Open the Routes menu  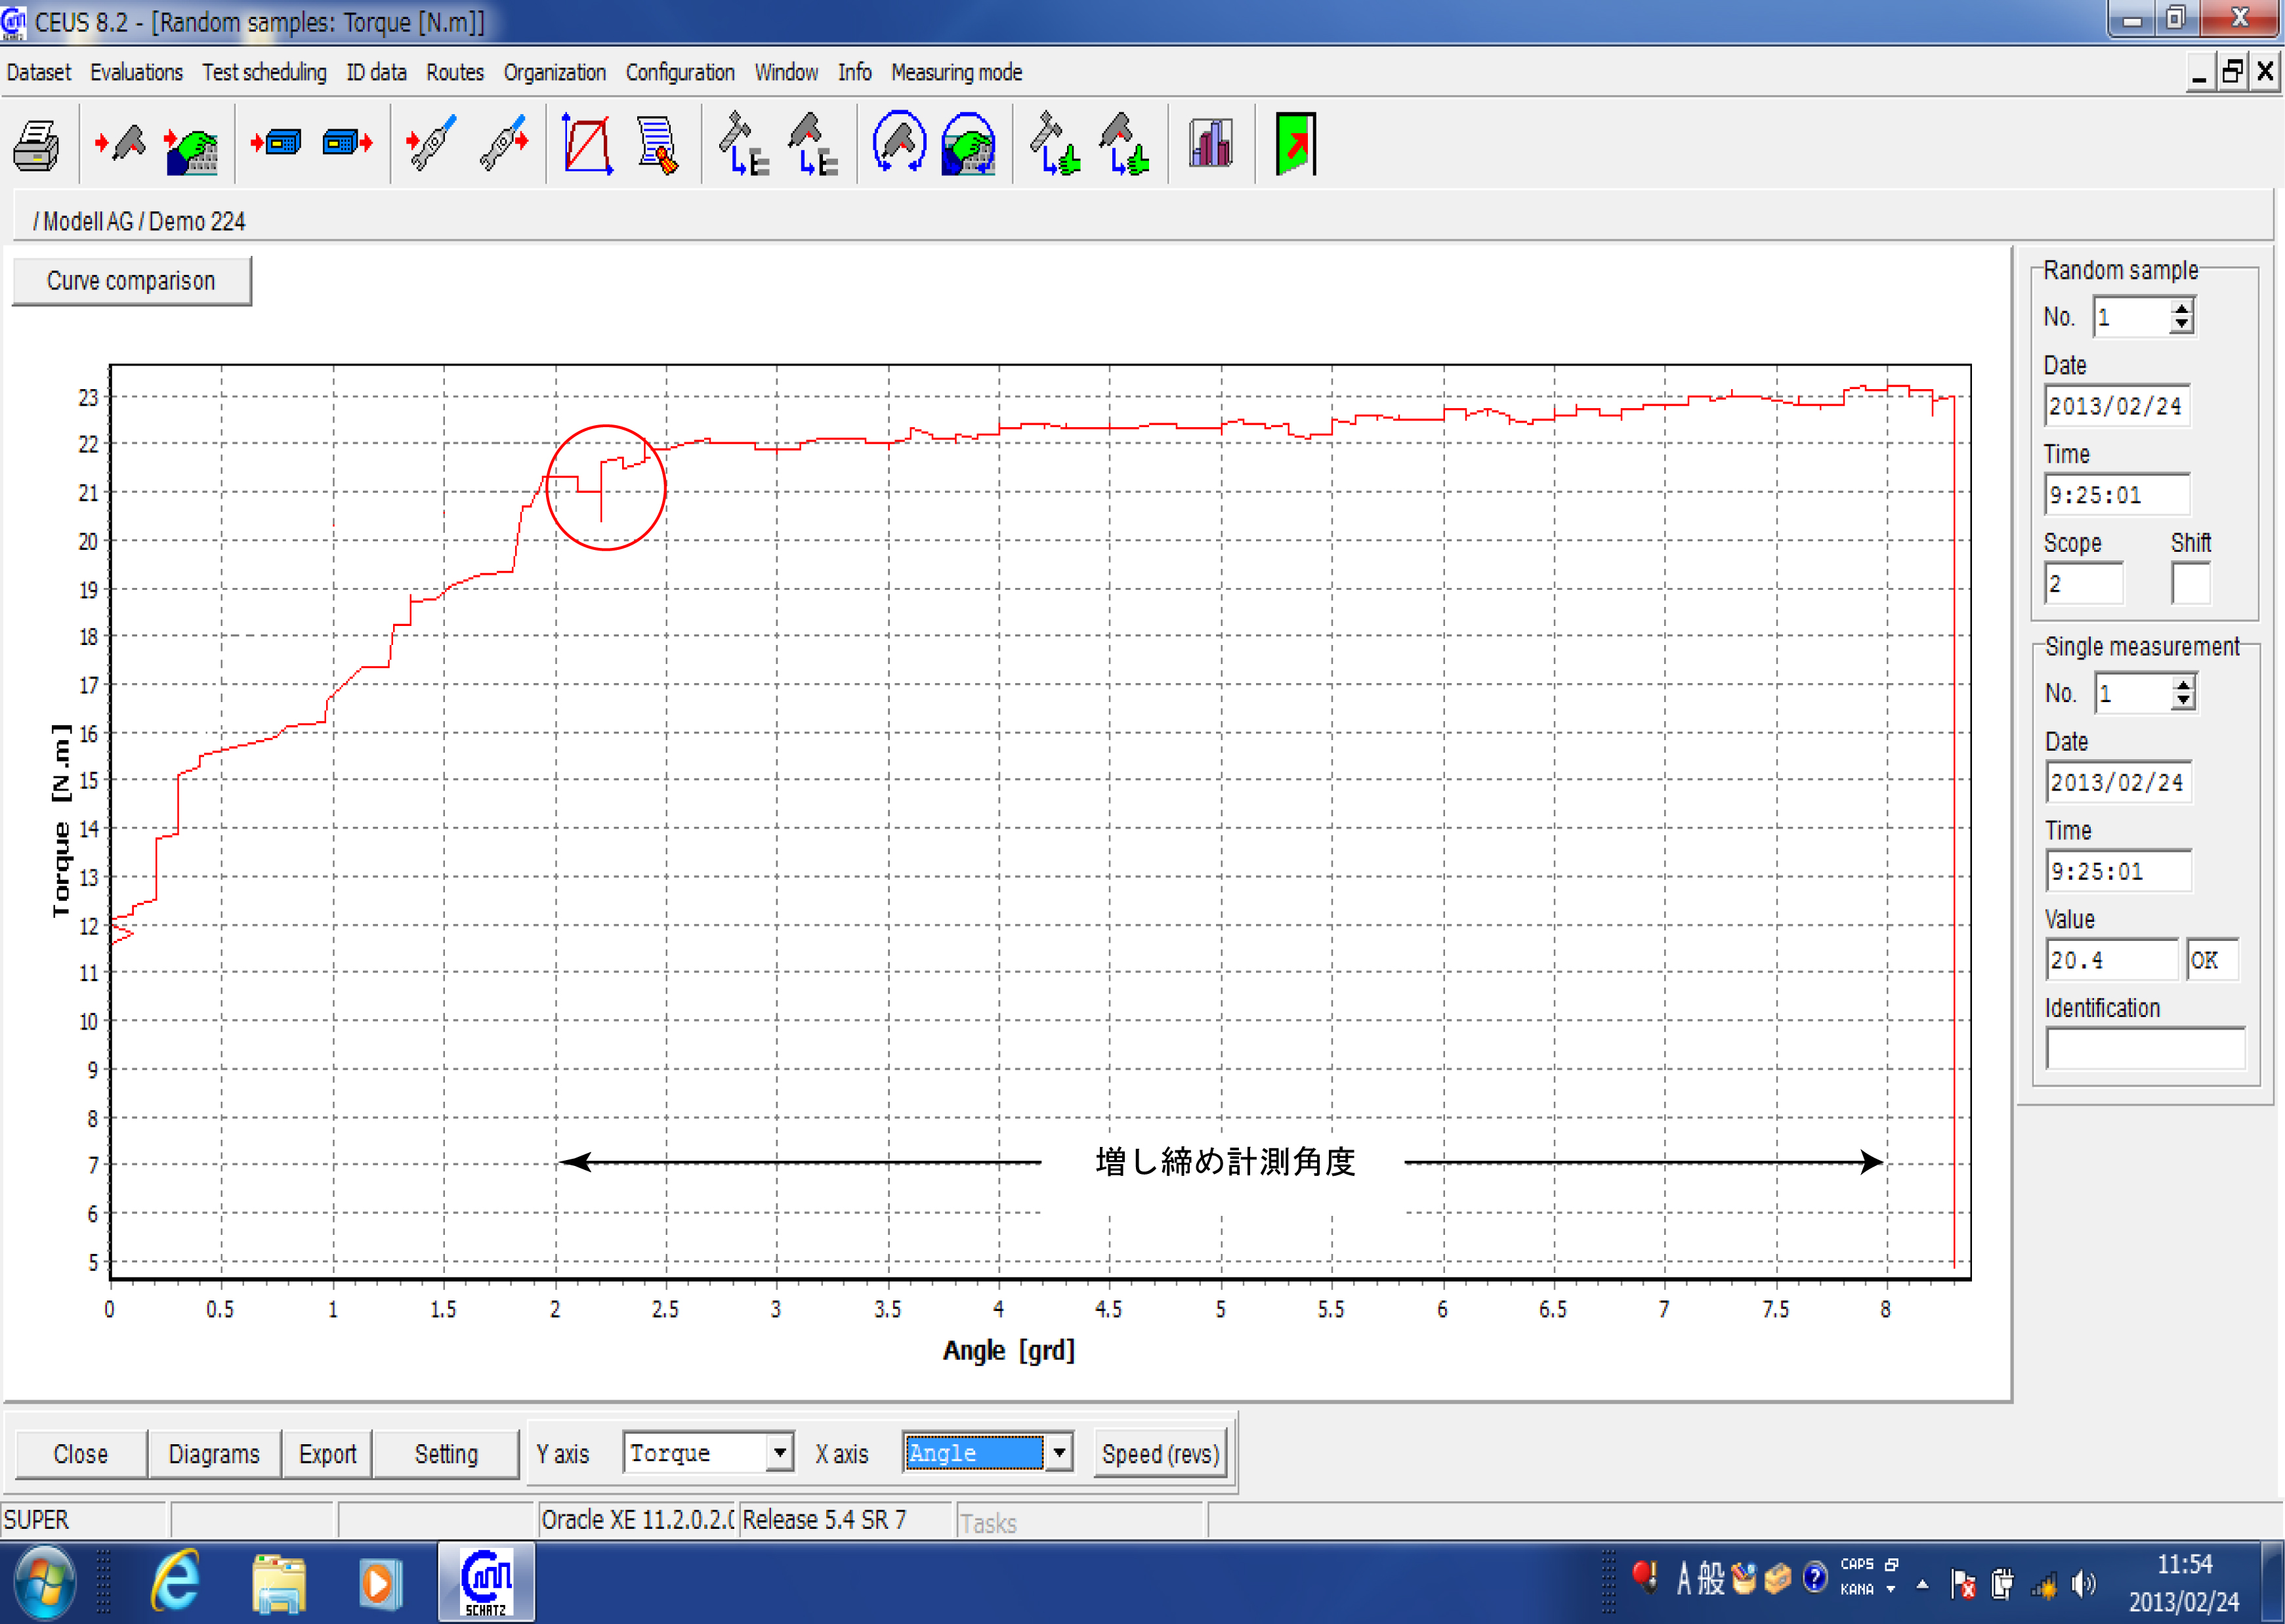(455, 72)
